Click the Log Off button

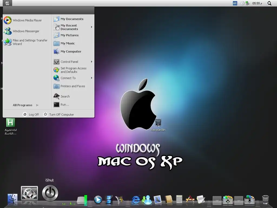click(x=31, y=115)
